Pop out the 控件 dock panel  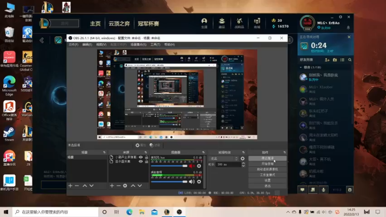coord(285,152)
